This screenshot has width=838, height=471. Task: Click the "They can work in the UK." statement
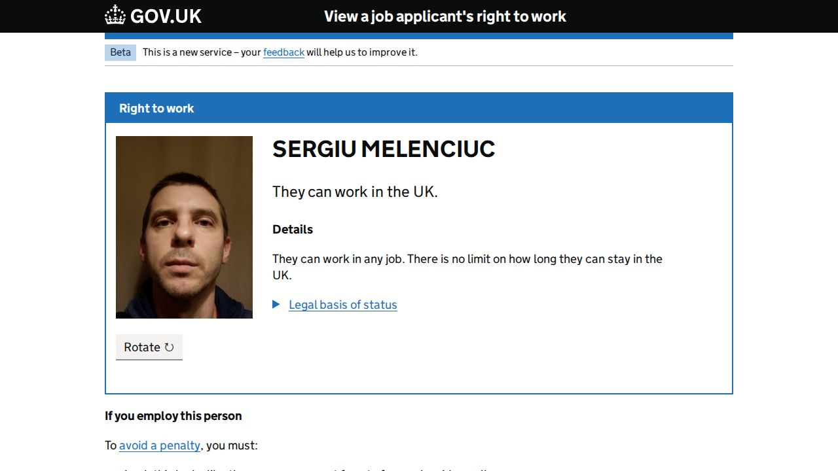coord(355,192)
